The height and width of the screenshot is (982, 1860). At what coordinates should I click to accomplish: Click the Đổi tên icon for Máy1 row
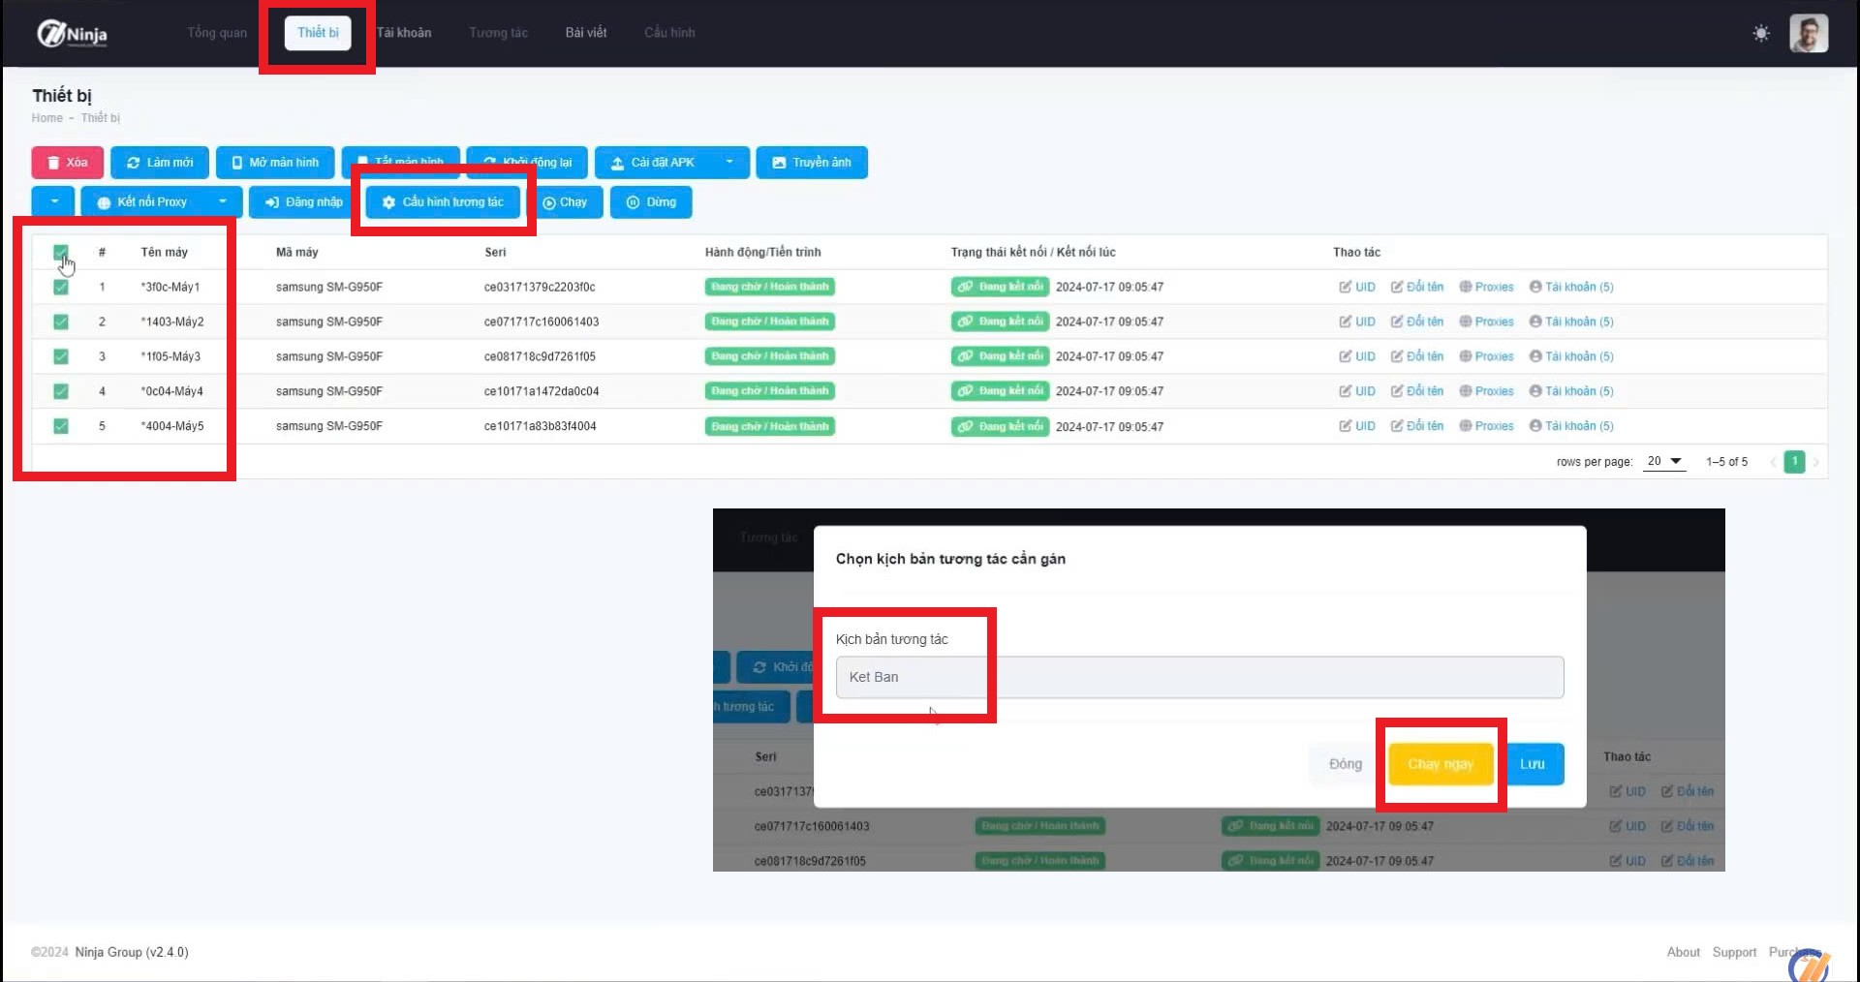(x=1417, y=287)
